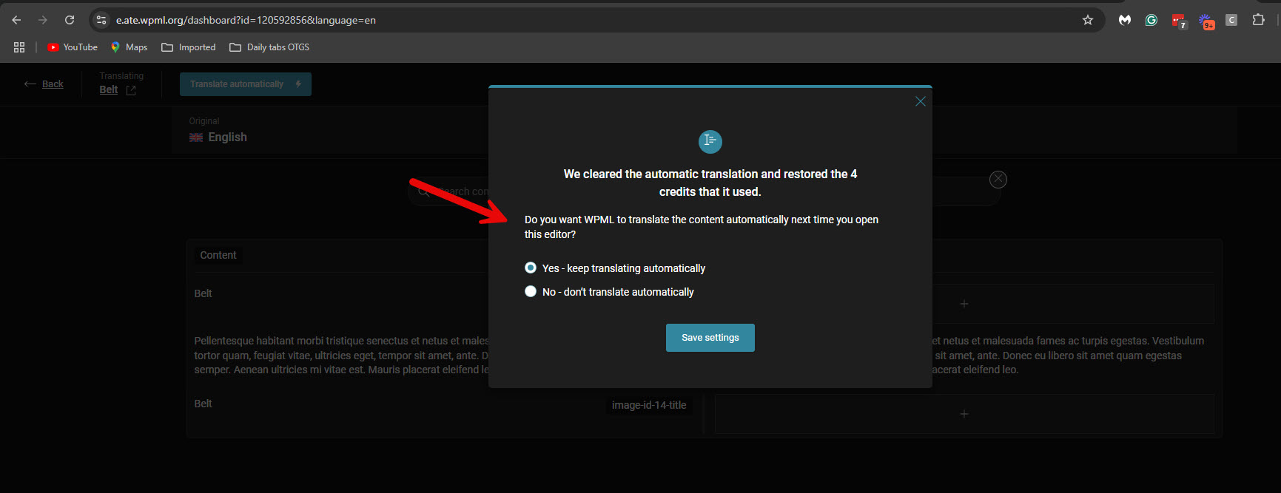
Task: Clear the search field with the X icon
Action: (x=998, y=179)
